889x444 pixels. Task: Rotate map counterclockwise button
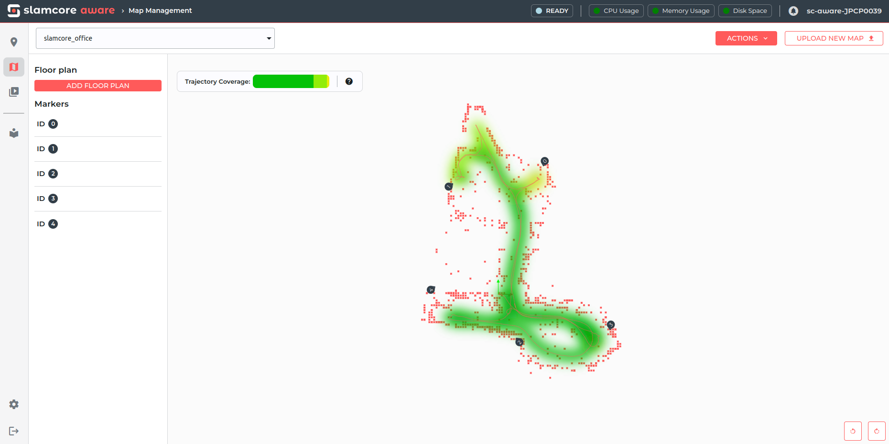pos(853,431)
